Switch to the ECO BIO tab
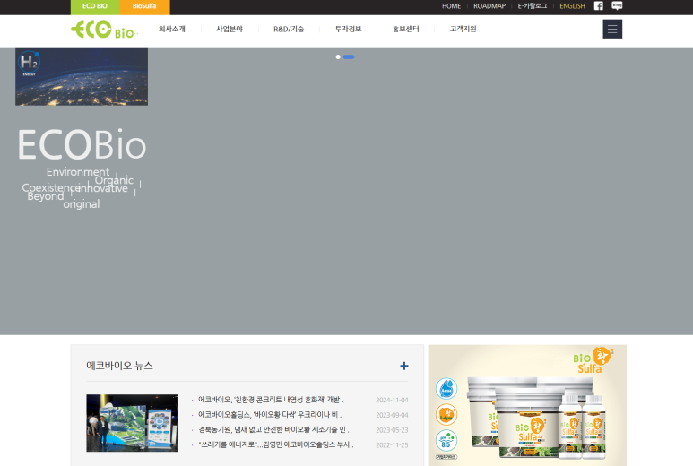The height and width of the screenshot is (466, 693). pos(95,6)
